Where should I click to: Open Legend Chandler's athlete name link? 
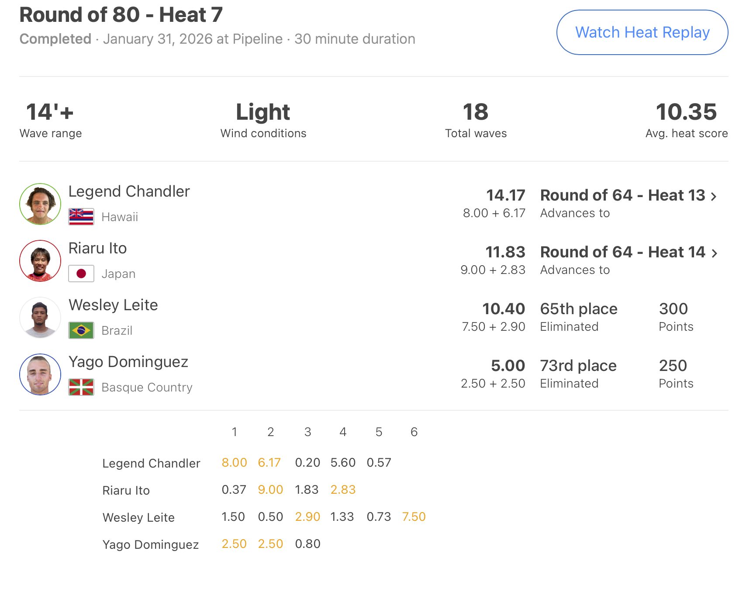tap(129, 191)
